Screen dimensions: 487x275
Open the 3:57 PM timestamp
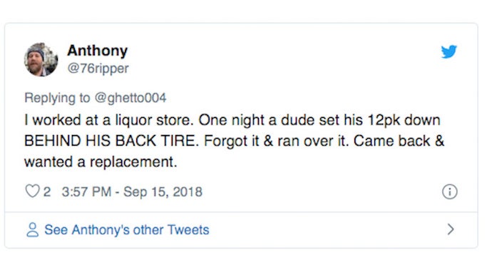point(86,191)
